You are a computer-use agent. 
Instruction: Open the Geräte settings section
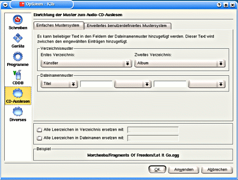coord(18,41)
